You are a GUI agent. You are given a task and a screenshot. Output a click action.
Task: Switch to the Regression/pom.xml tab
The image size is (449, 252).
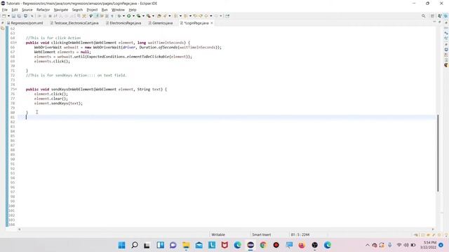pyautogui.click(x=25, y=23)
